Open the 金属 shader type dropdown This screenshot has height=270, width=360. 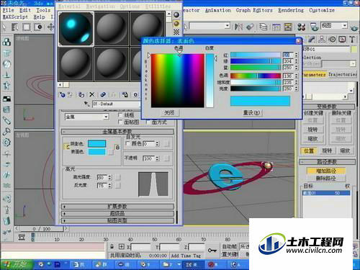point(86,117)
